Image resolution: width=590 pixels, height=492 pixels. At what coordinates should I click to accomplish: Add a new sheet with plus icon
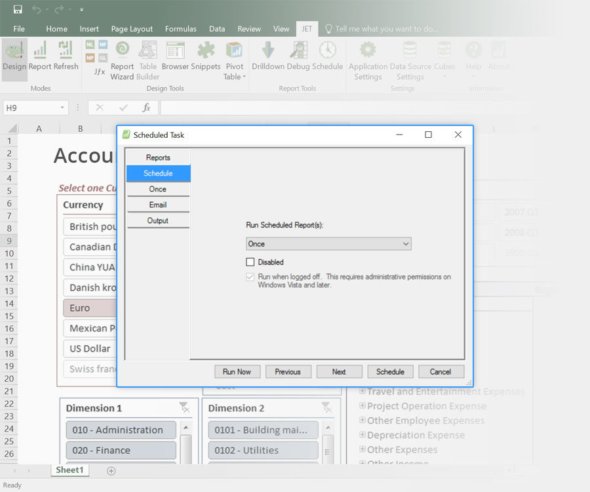pyautogui.click(x=111, y=471)
